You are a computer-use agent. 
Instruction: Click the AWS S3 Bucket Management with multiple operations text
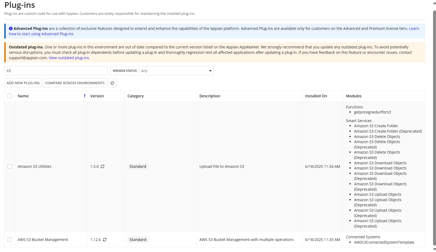pos(247,240)
